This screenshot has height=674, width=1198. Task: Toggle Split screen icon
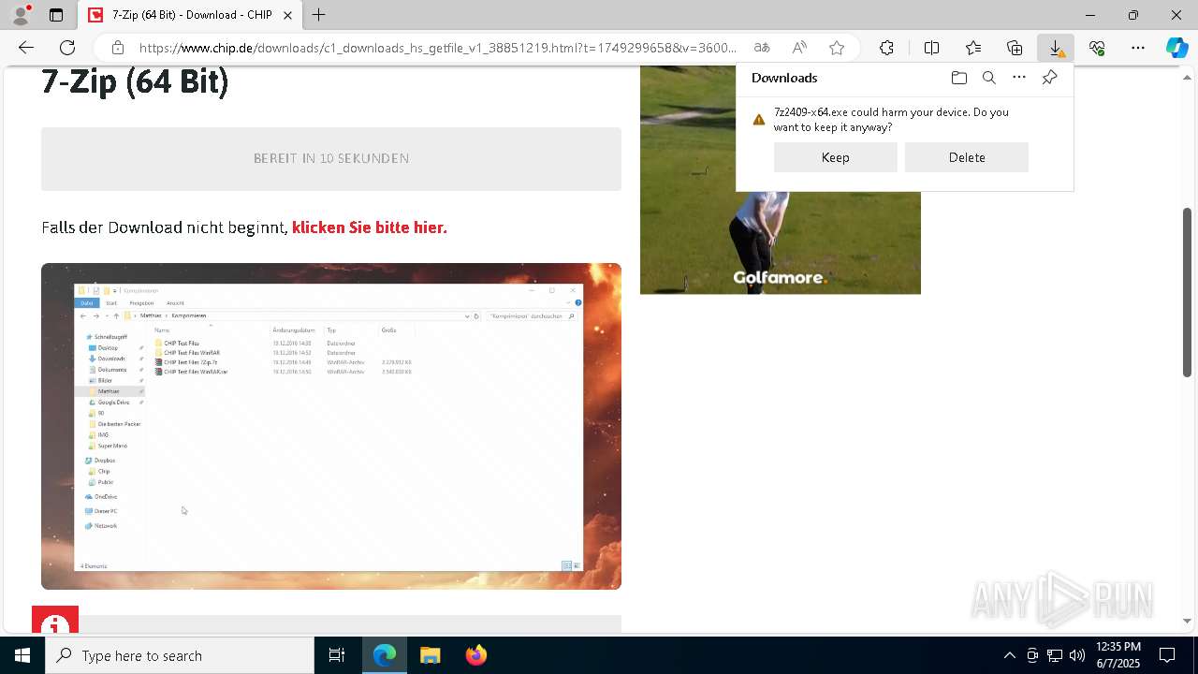tap(931, 48)
